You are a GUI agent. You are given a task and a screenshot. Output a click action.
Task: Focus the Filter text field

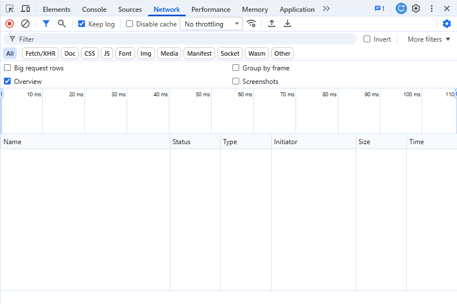[180, 39]
